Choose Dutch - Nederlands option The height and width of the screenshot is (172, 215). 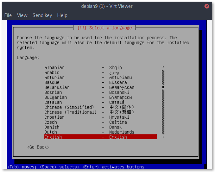coord(101,132)
